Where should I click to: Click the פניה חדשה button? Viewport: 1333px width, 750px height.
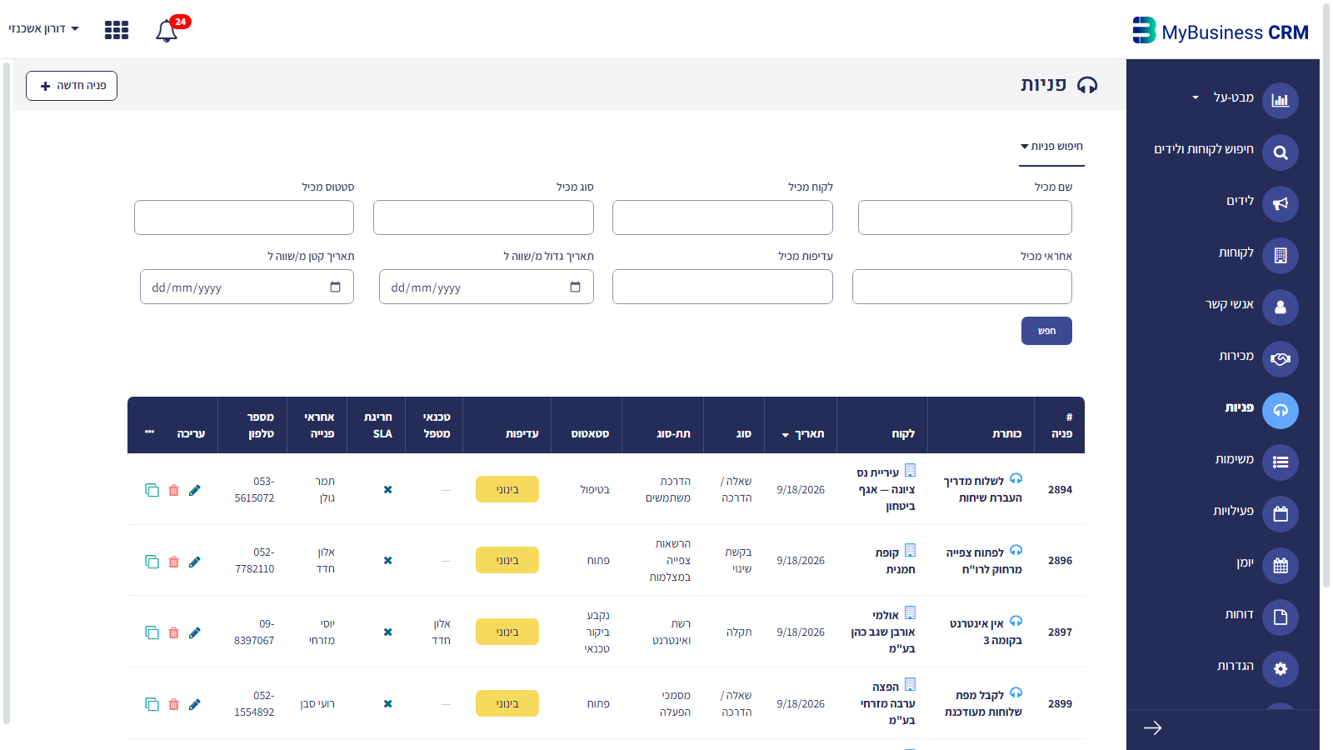point(72,86)
